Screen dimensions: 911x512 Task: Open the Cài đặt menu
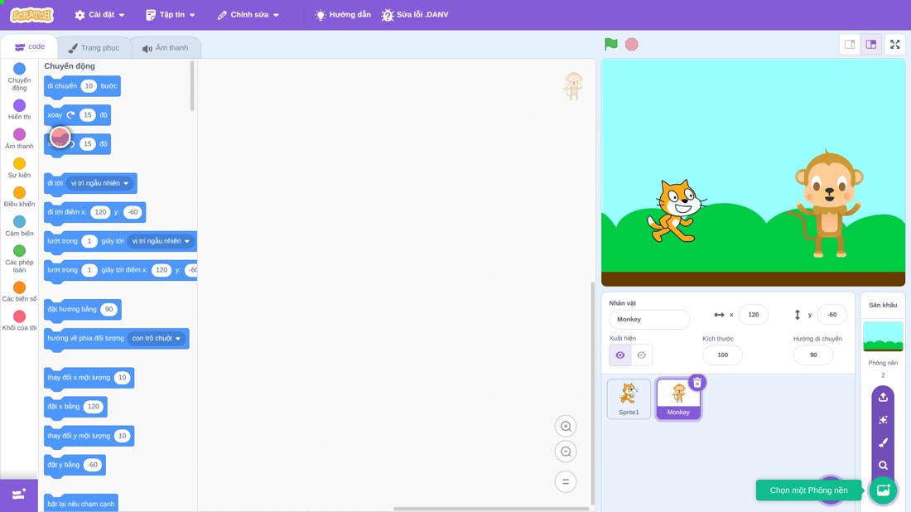pyautogui.click(x=99, y=15)
